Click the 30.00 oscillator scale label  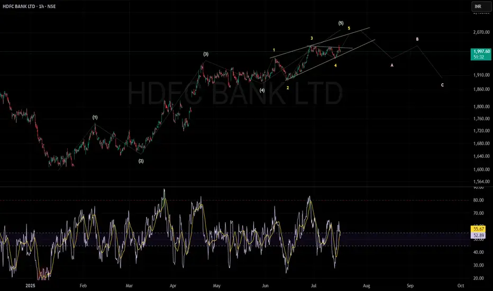pyautogui.click(x=478, y=265)
